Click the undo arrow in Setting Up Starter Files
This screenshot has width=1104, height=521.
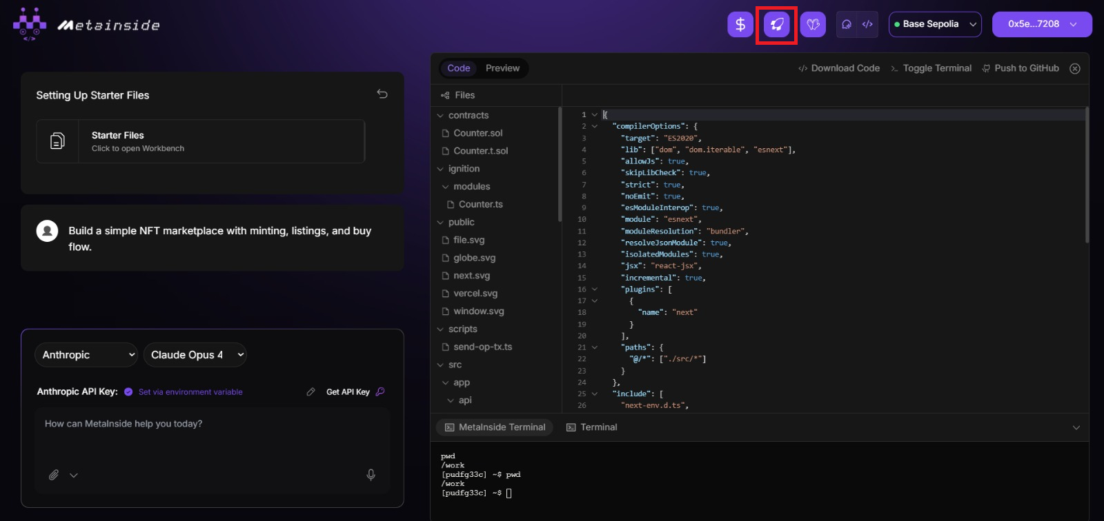382,94
